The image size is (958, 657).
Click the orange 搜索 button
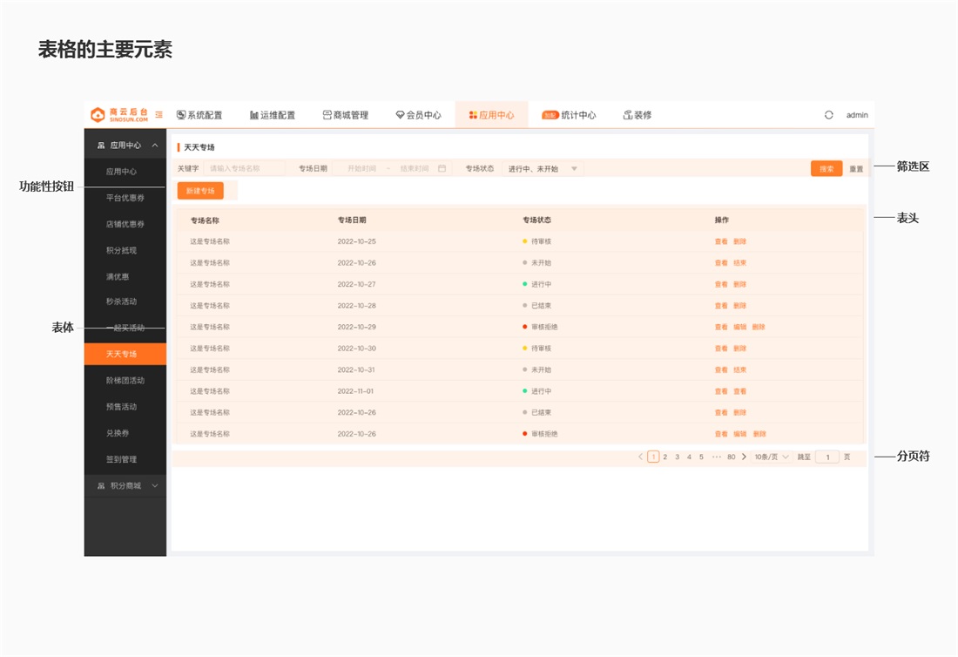(826, 169)
